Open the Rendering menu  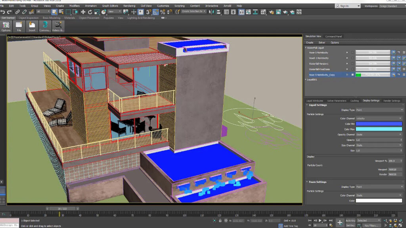click(129, 6)
